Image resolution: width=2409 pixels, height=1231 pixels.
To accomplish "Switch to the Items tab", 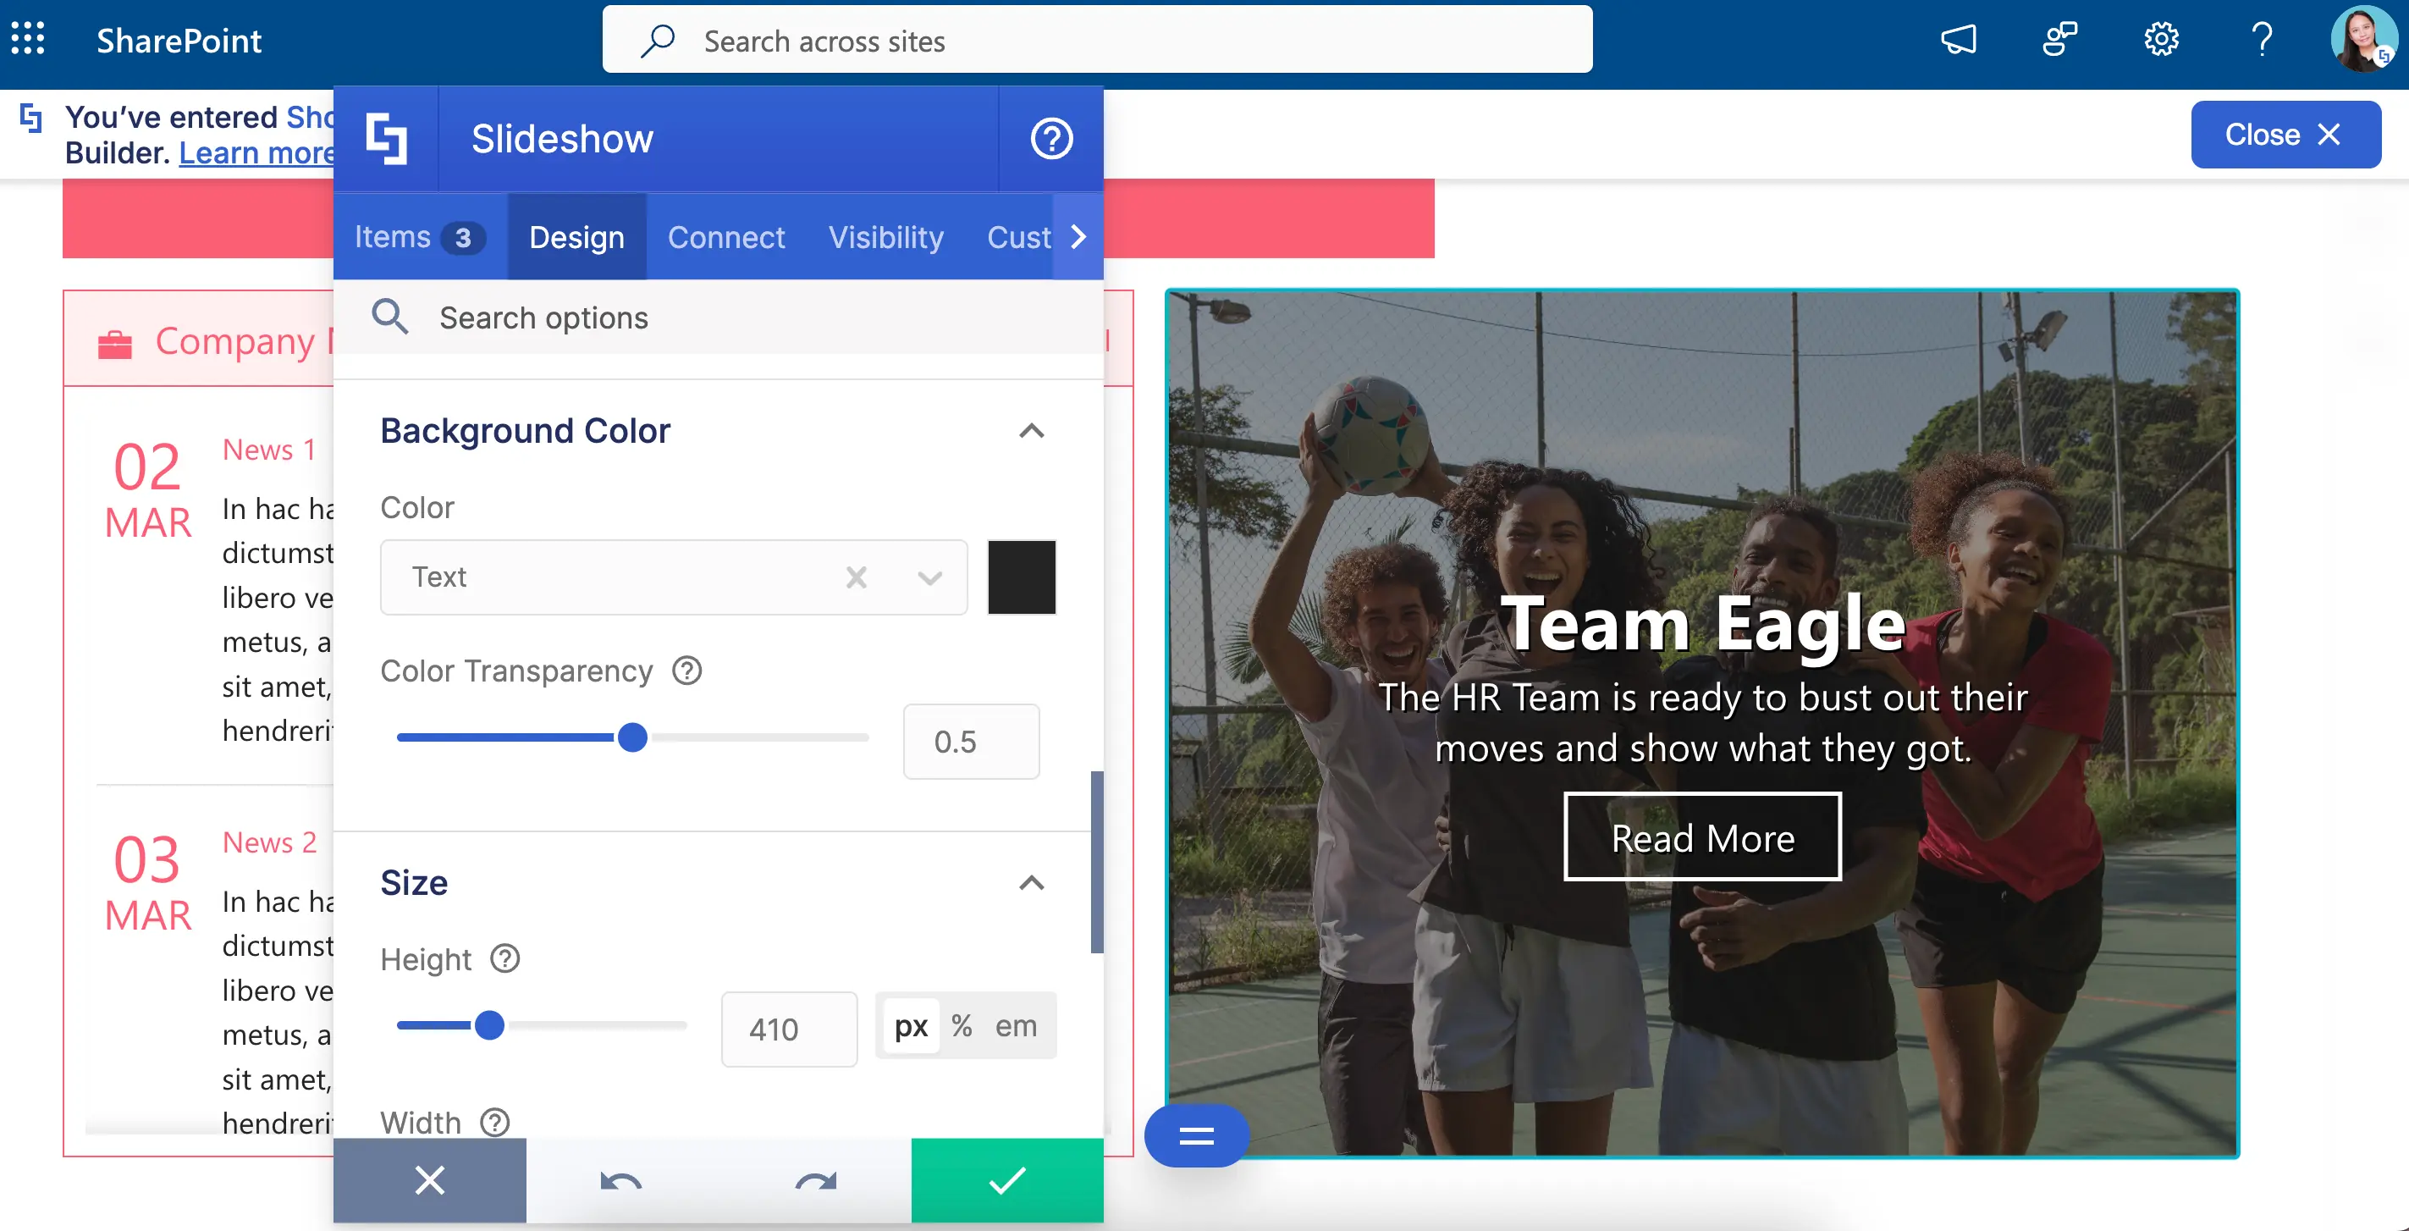I will (420, 237).
